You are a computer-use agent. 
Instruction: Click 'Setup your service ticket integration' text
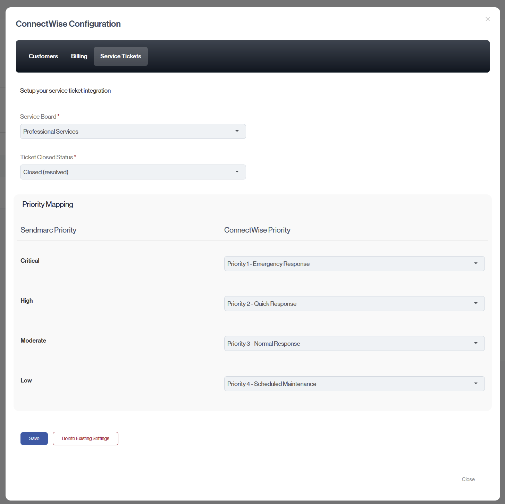(65, 91)
